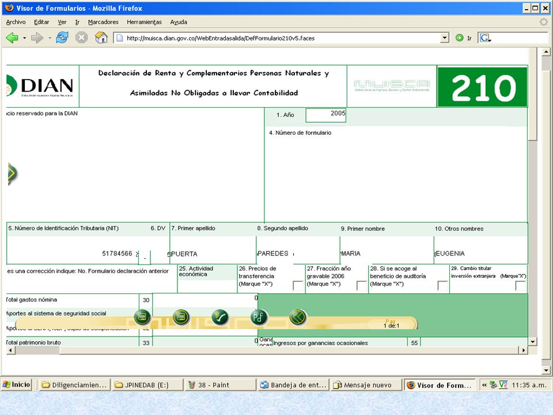Open the Back button history dropdown arrow

pos(24,38)
